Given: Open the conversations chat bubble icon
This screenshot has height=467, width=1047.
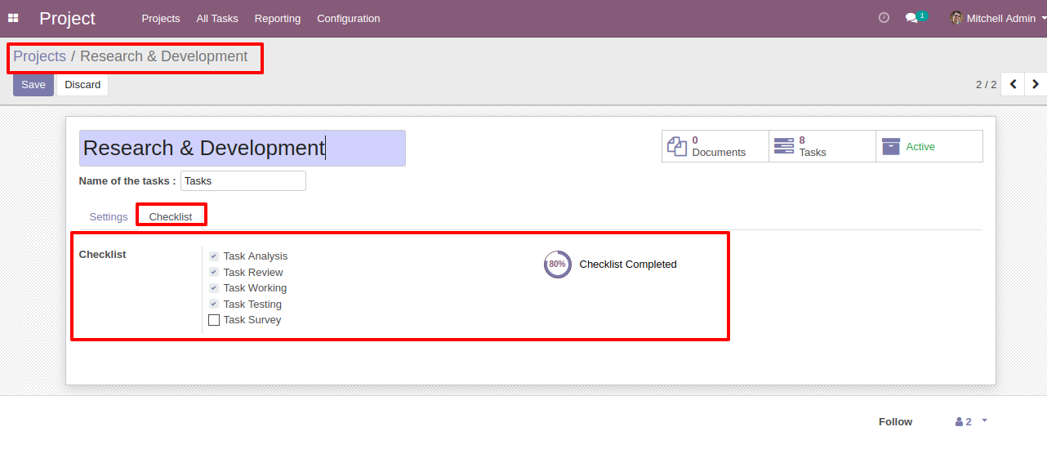Looking at the screenshot, I should pyautogui.click(x=911, y=18).
